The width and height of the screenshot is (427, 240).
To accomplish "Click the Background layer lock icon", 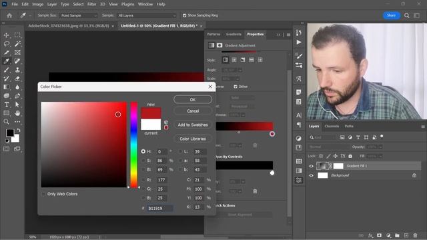I will (x=414, y=175).
